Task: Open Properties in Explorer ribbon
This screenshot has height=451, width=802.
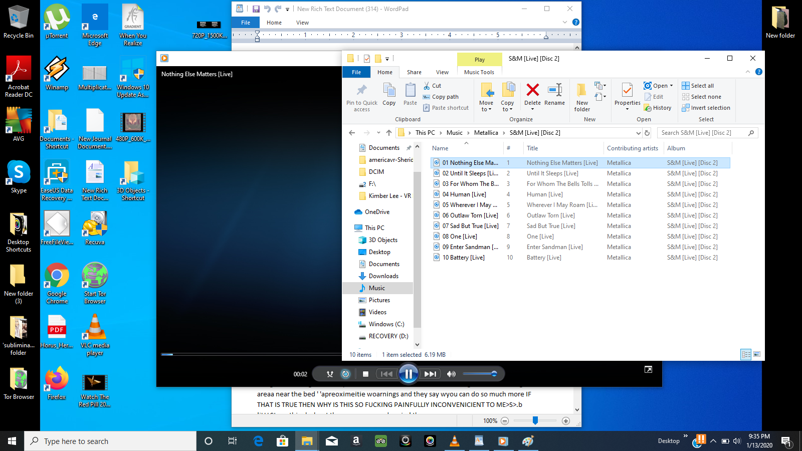Action: pyautogui.click(x=627, y=96)
